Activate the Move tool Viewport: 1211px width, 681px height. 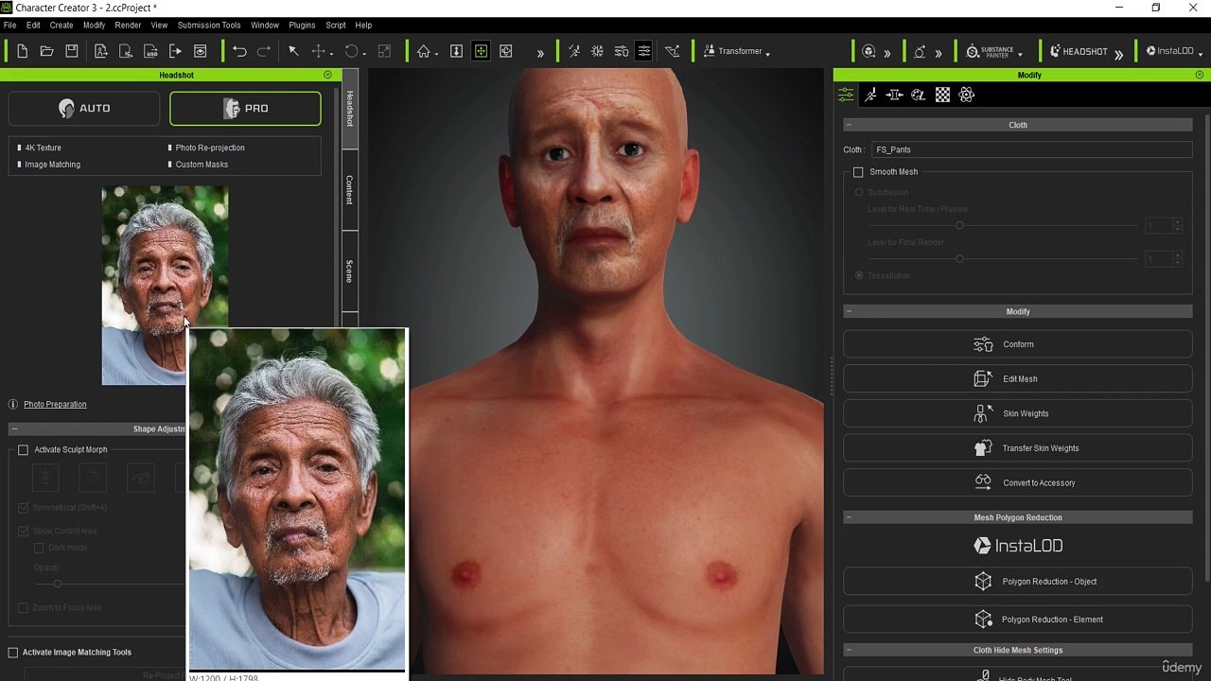(x=319, y=51)
